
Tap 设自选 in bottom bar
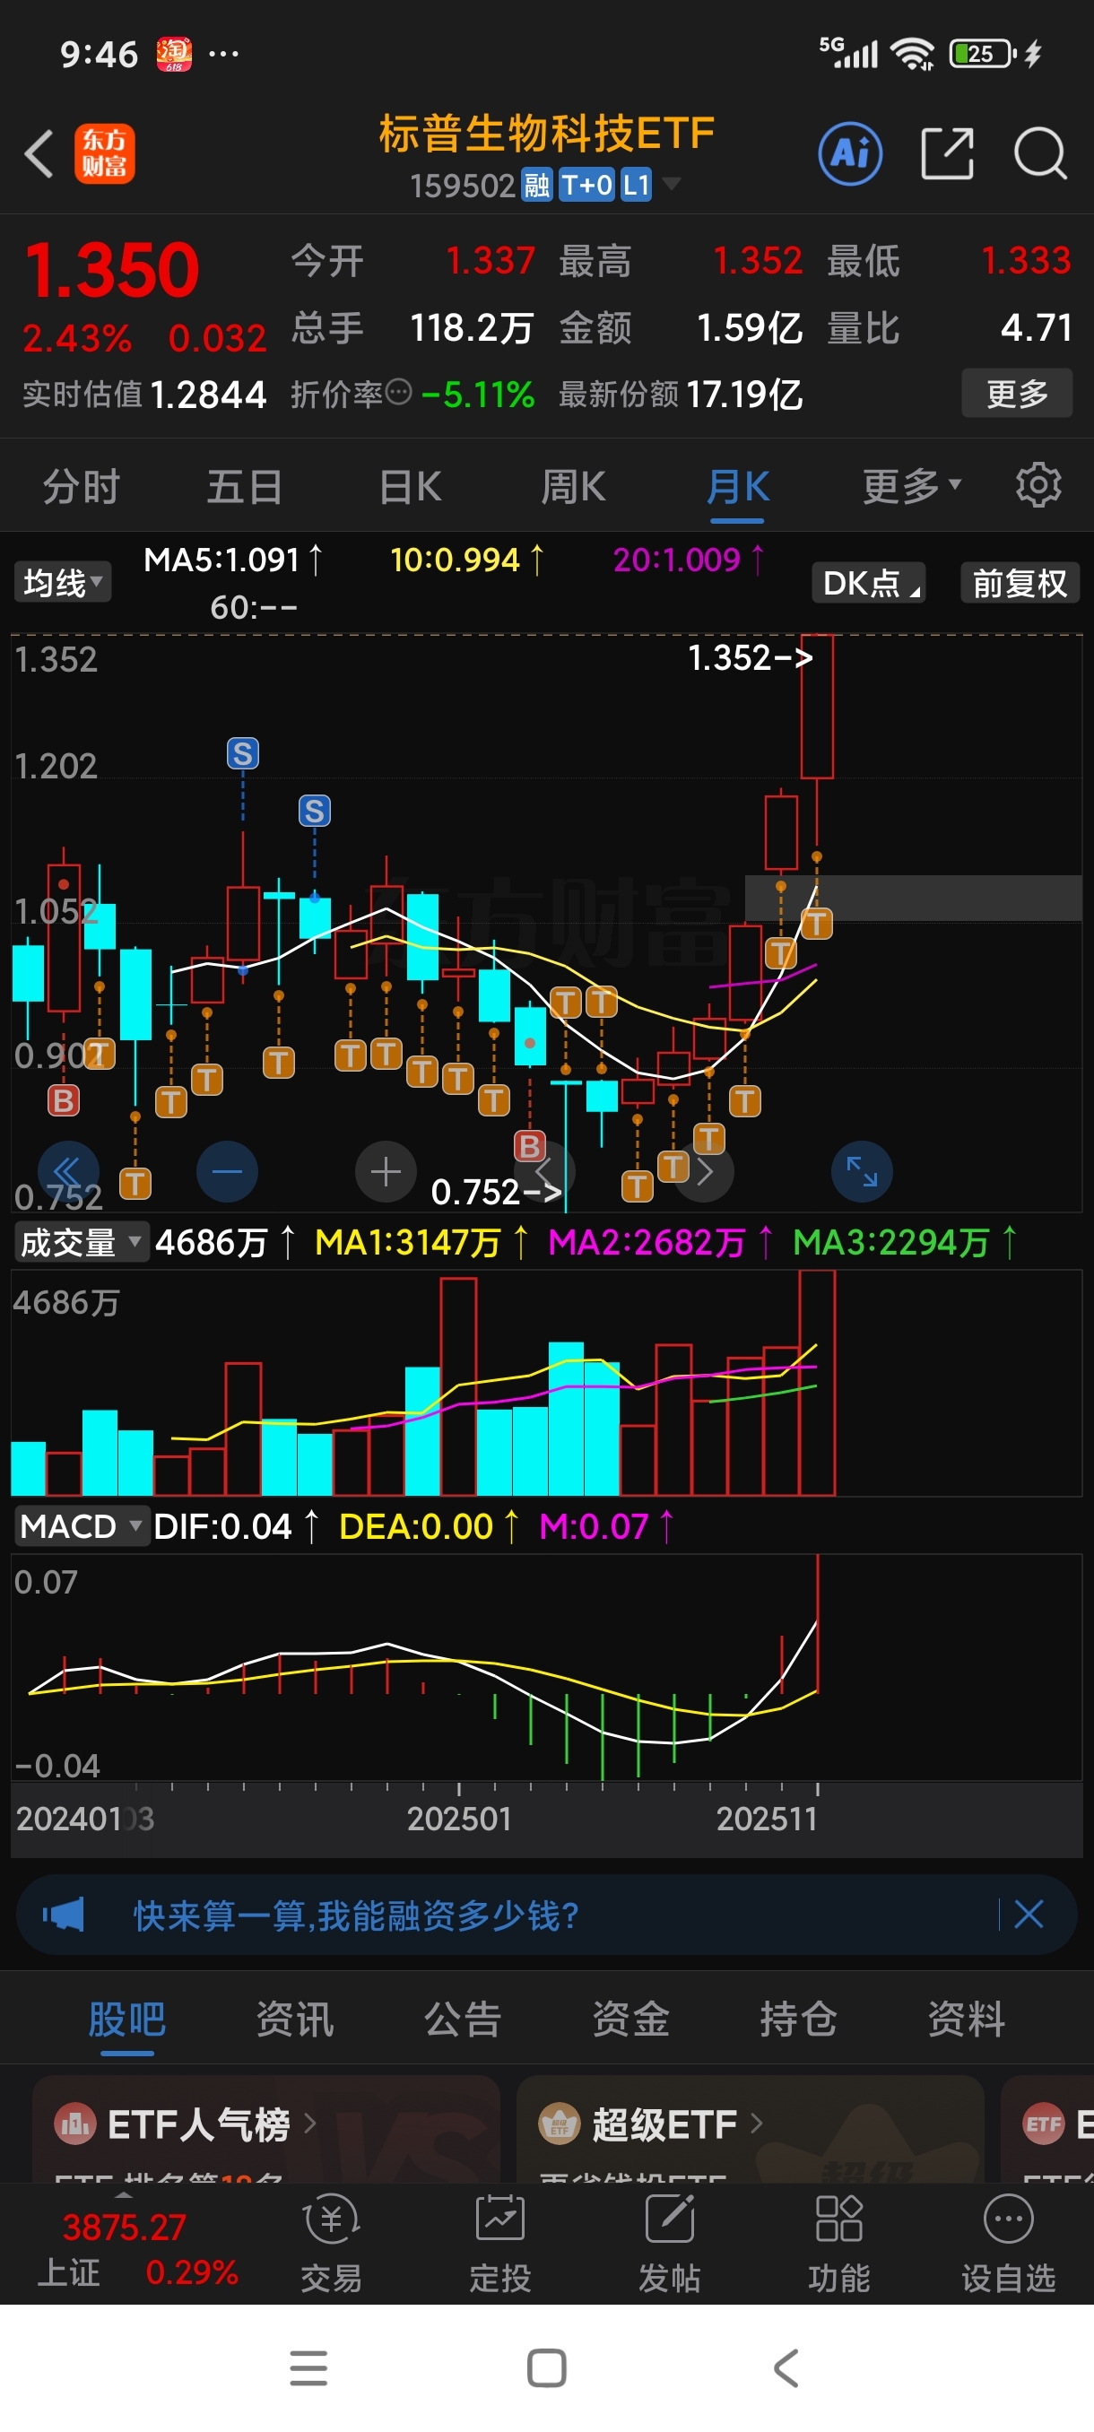[x=1008, y=2243]
